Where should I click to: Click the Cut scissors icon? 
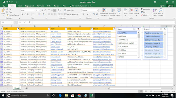point(8,9)
